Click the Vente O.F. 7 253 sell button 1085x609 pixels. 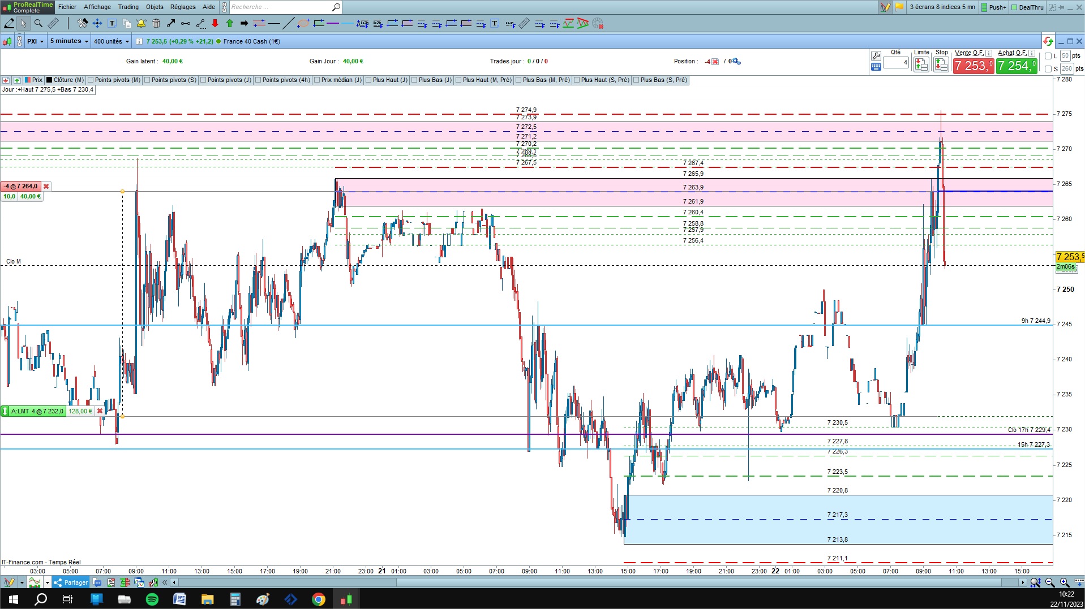point(974,66)
